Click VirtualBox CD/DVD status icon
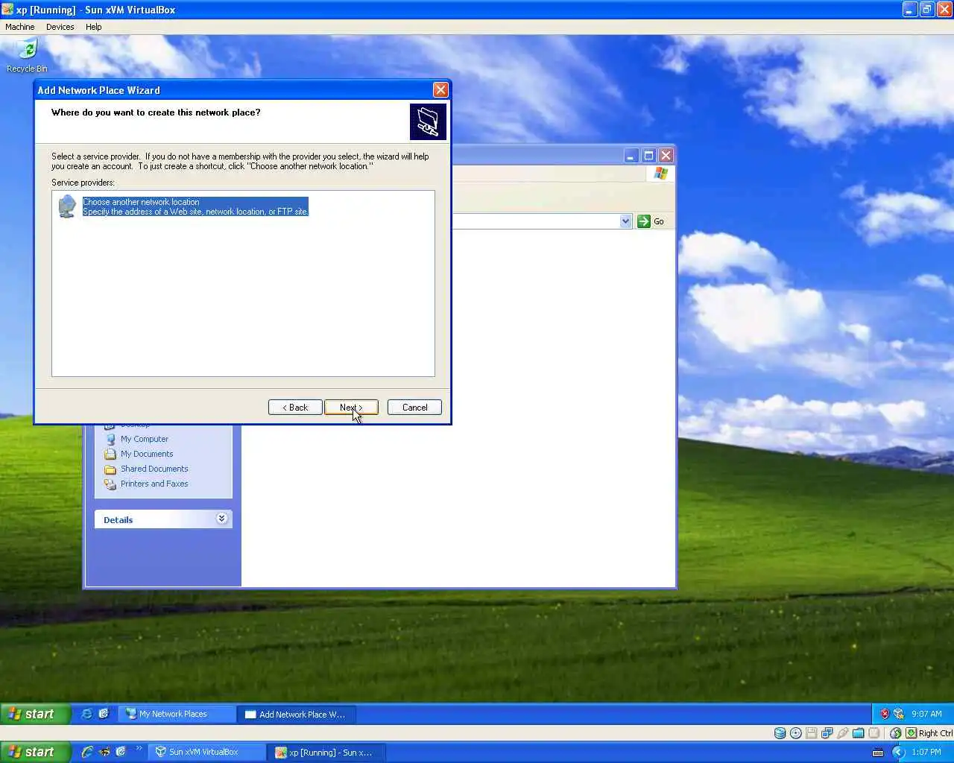The width and height of the screenshot is (954, 763). [x=796, y=733]
